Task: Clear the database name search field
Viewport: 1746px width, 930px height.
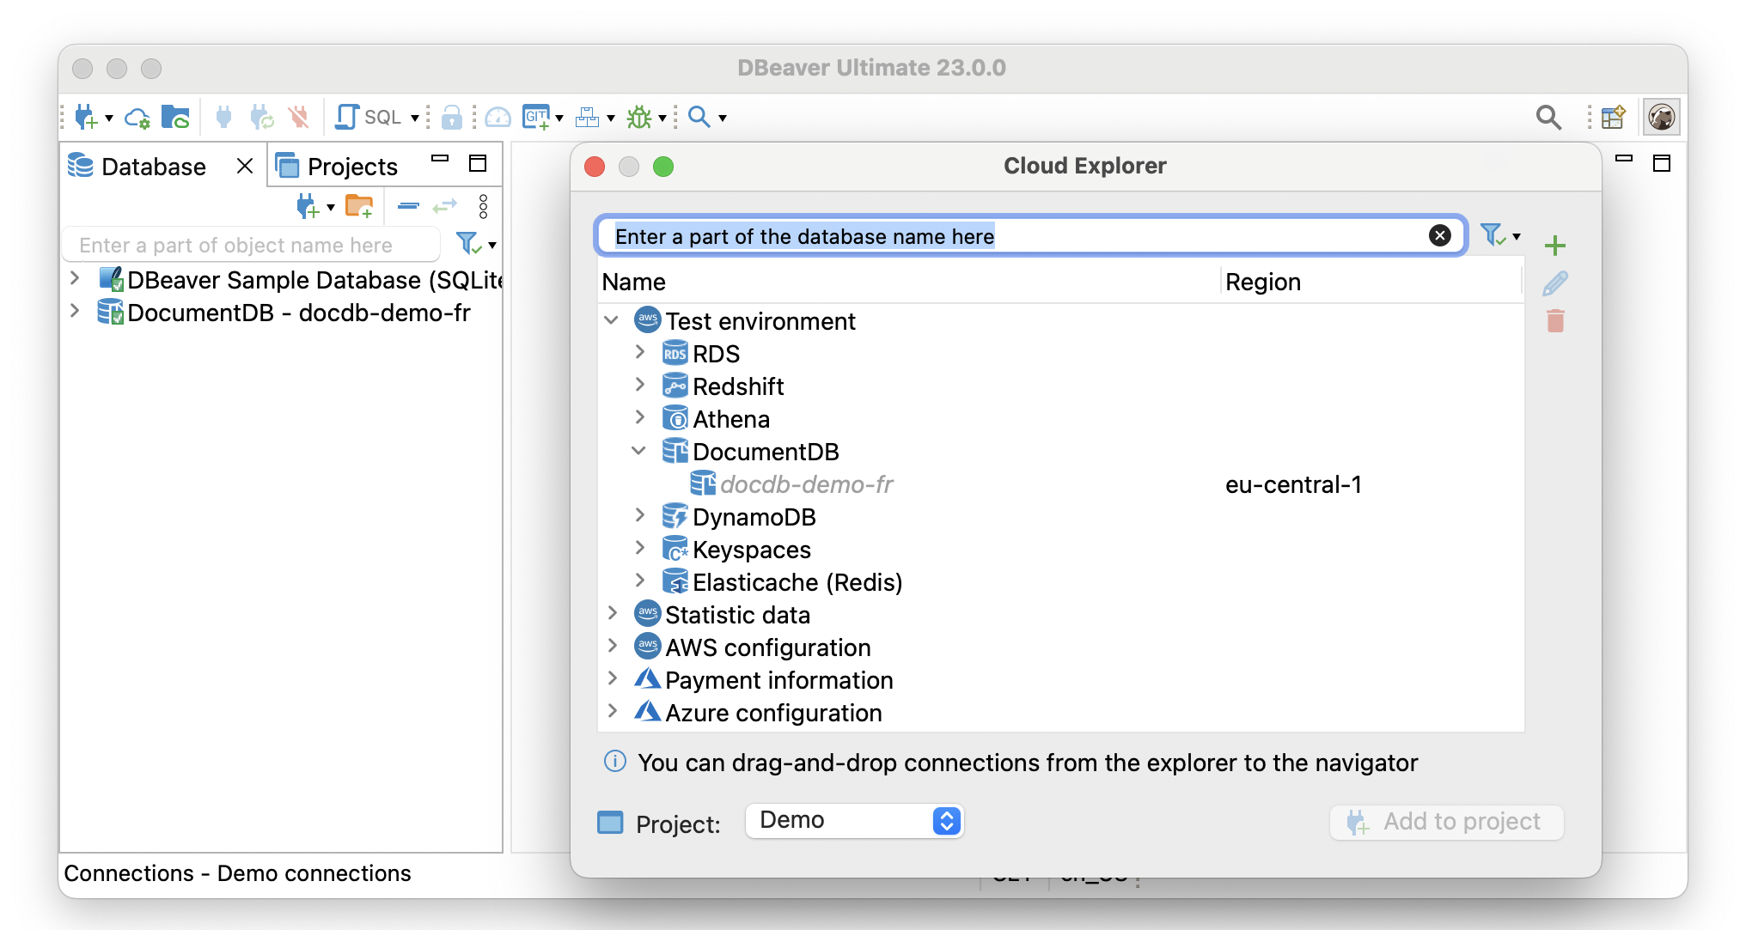Action: pyautogui.click(x=1440, y=235)
